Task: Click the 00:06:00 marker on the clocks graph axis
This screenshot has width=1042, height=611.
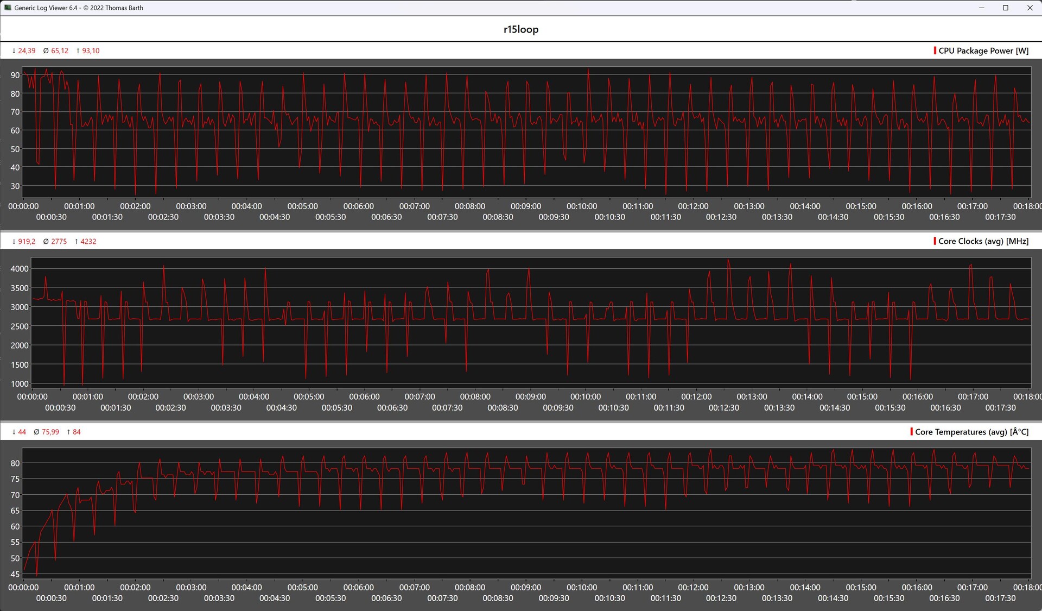Action: 364,397
